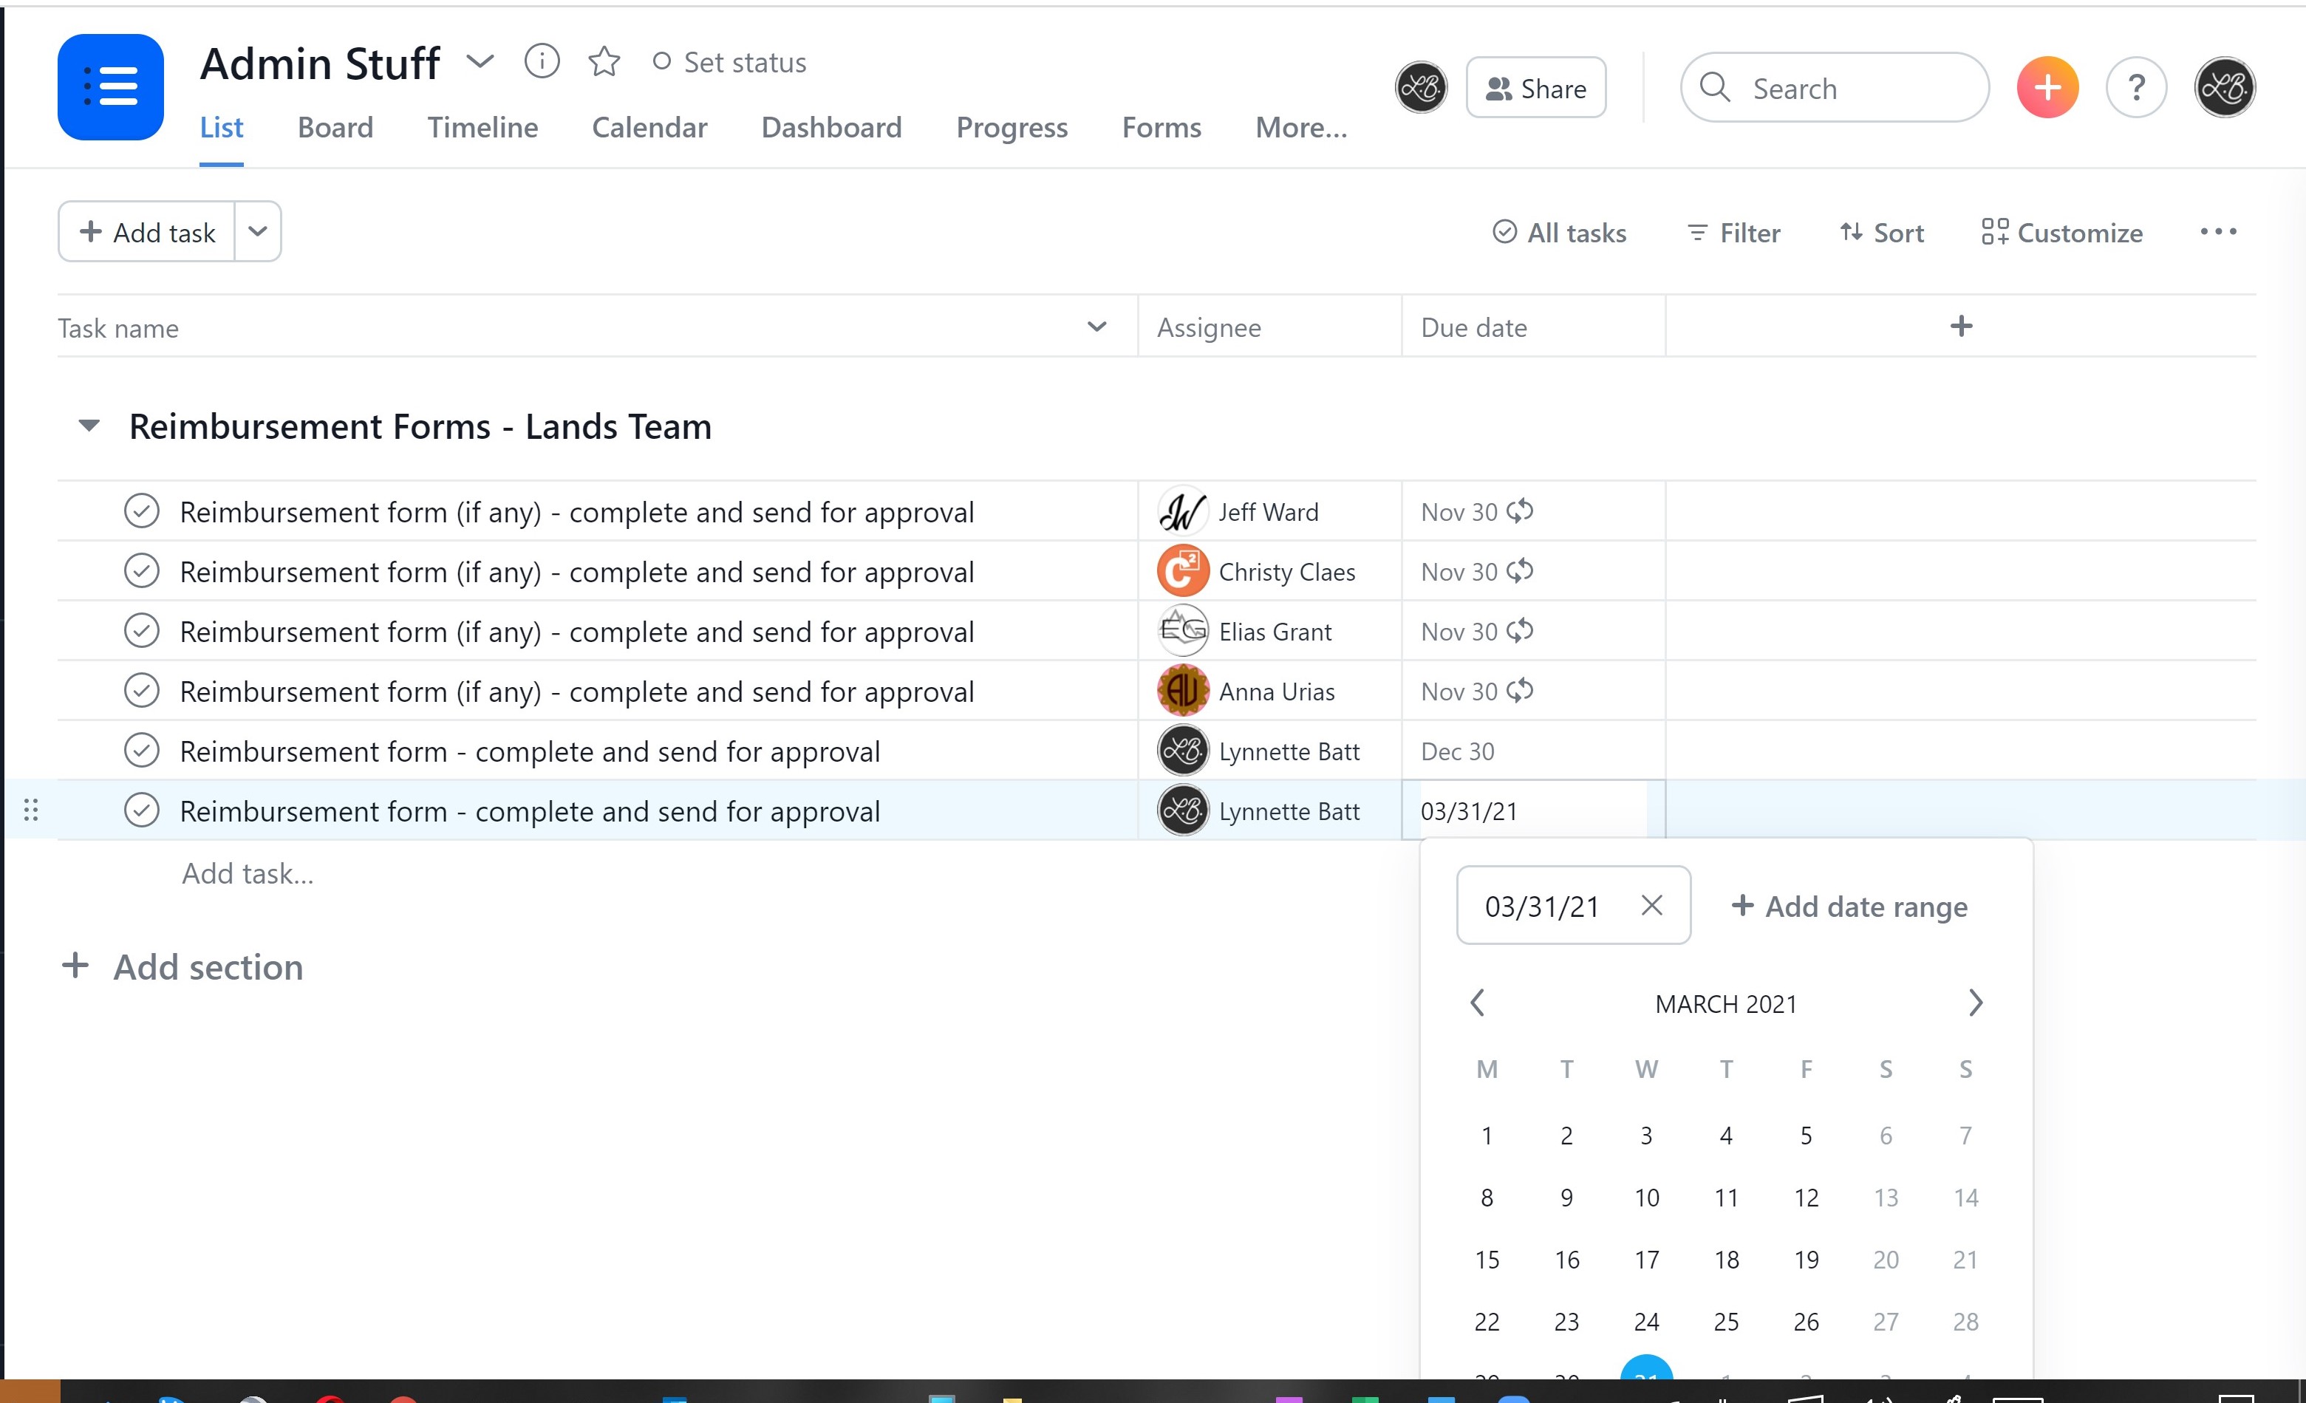The image size is (2306, 1403).
Task: Switch to the List tab
Action: click(221, 127)
